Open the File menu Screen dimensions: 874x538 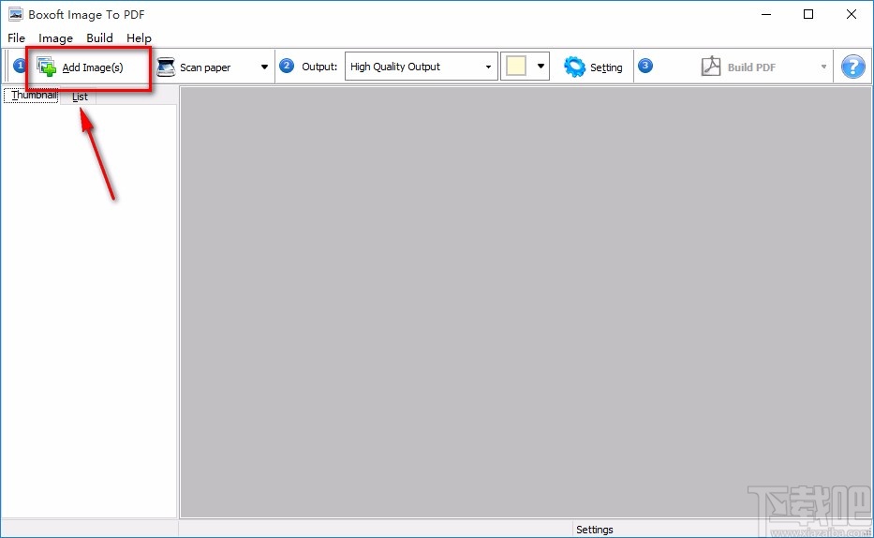[x=16, y=37]
